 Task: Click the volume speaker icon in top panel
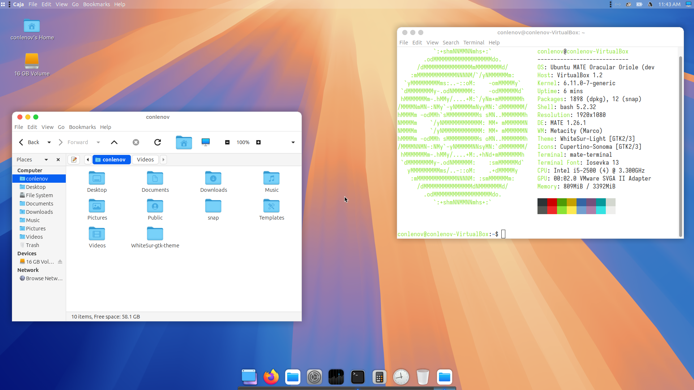pos(650,4)
